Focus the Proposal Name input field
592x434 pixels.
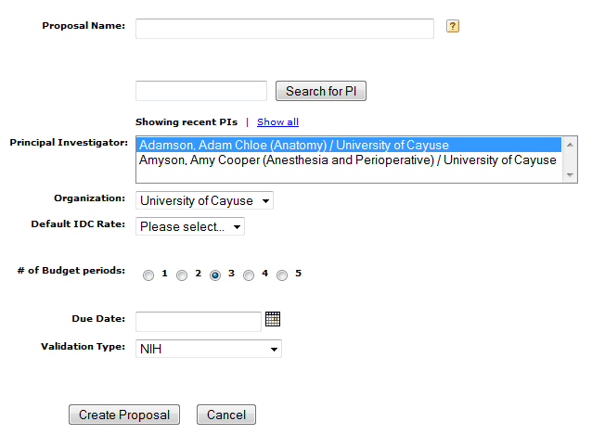tap(285, 29)
